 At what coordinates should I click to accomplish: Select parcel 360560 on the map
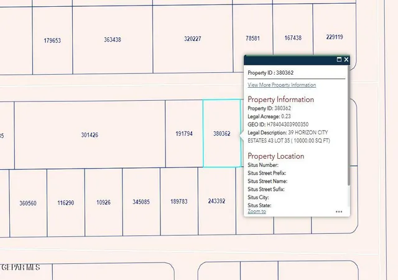point(28,203)
